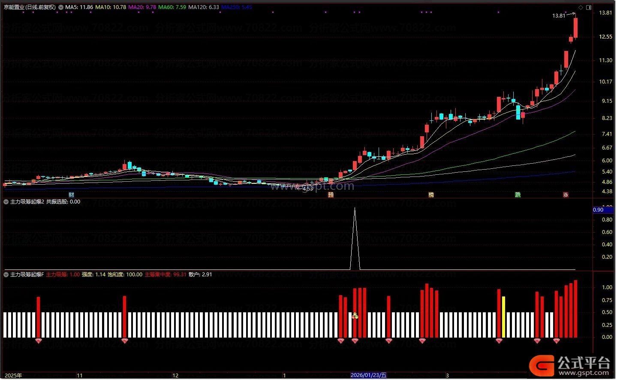Open the 财 info marker on the chart
Screen dimensions: 617x380
(71, 194)
